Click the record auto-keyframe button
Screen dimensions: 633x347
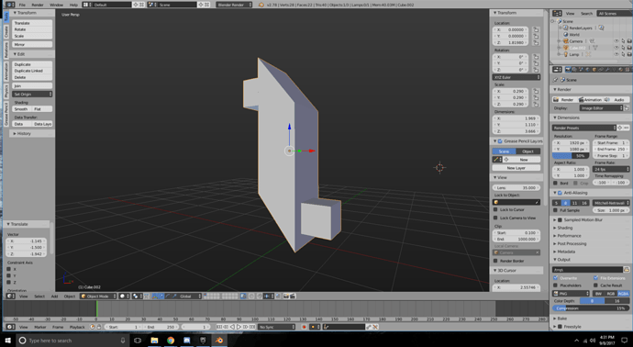(x=304, y=327)
